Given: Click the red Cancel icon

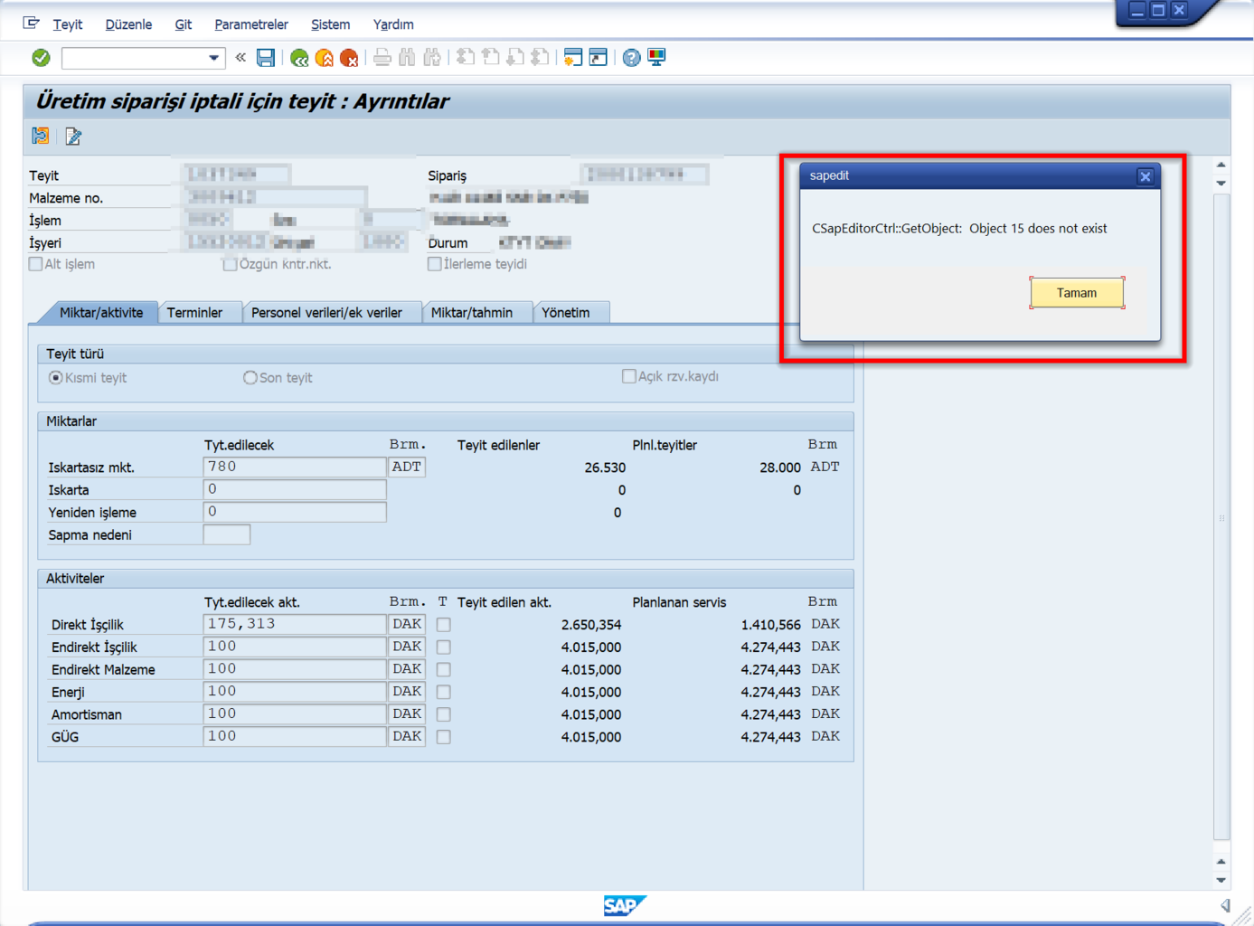Looking at the screenshot, I should click(x=349, y=58).
